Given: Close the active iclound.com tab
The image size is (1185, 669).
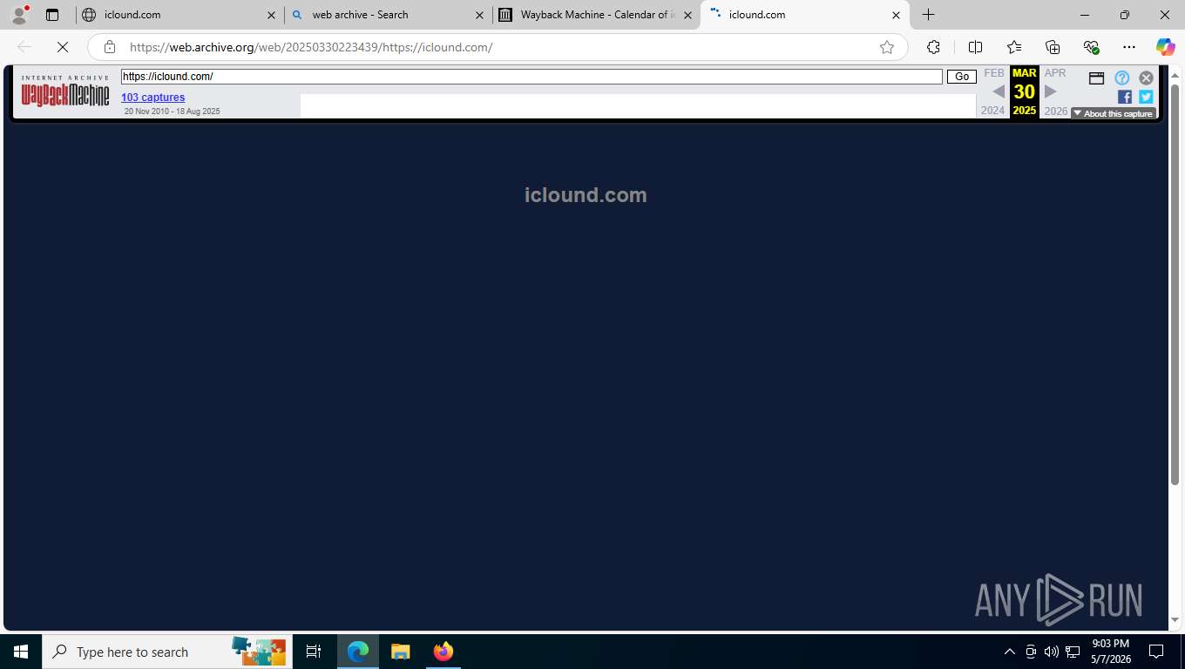Looking at the screenshot, I should 896,15.
